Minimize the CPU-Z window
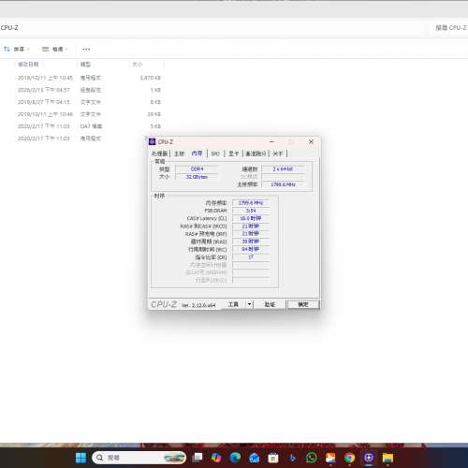Image resolution: width=468 pixels, height=468 pixels. (271, 141)
